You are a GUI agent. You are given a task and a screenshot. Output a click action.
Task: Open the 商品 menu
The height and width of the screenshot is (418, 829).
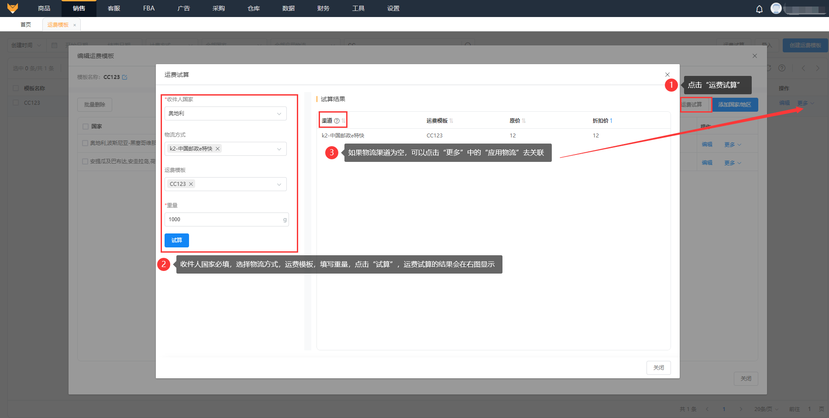(x=44, y=8)
